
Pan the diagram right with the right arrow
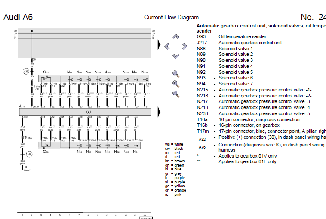pos(185,46)
